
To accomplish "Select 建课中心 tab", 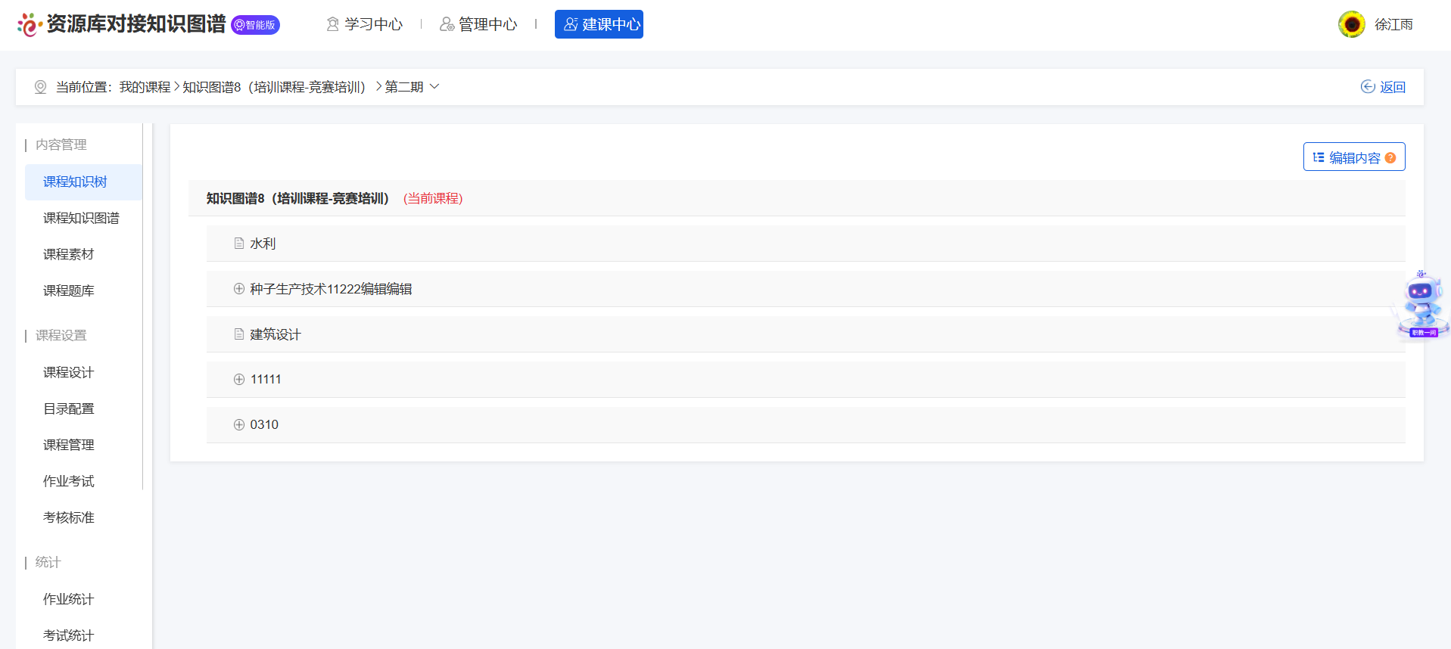I will [599, 24].
